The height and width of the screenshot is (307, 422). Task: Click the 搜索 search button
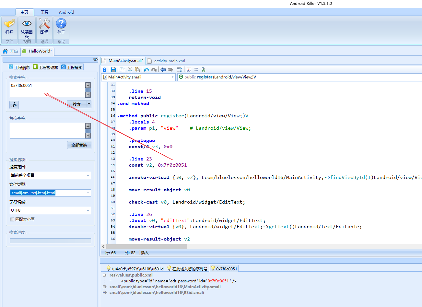(x=77, y=104)
